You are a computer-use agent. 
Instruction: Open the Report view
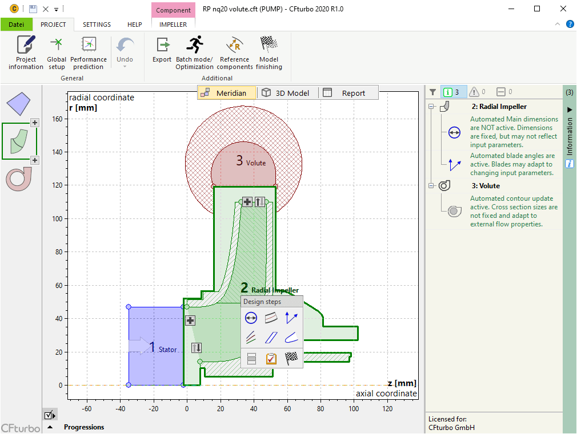coord(347,93)
